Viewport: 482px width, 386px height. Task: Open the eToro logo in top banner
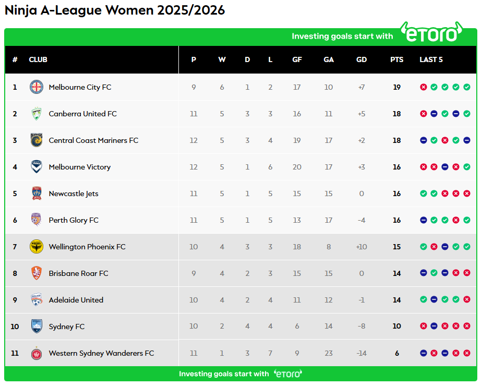point(431,33)
